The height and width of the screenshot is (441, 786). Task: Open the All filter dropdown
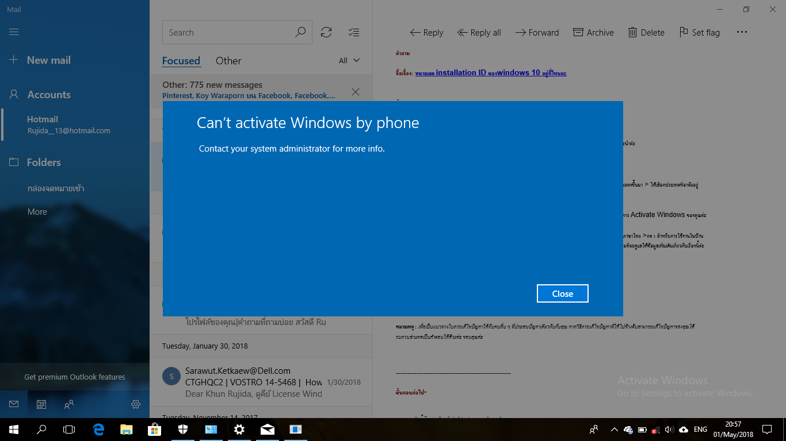[349, 61]
